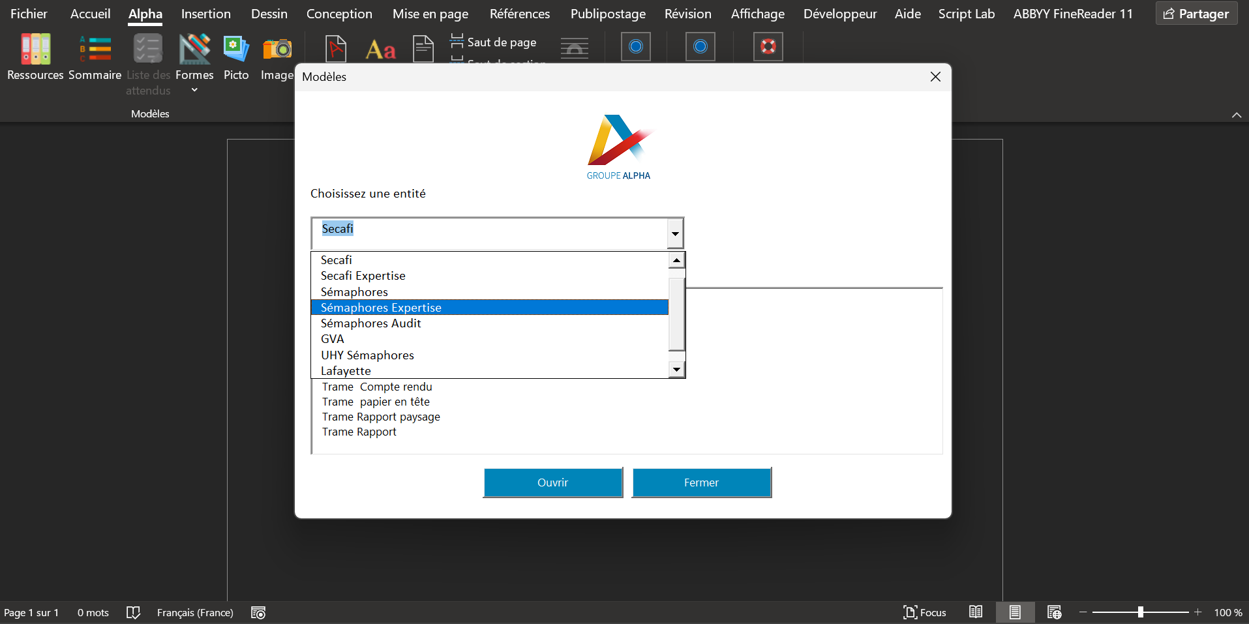Select the Trame Rapport template
Viewport: 1249px width, 624px height.
(359, 432)
